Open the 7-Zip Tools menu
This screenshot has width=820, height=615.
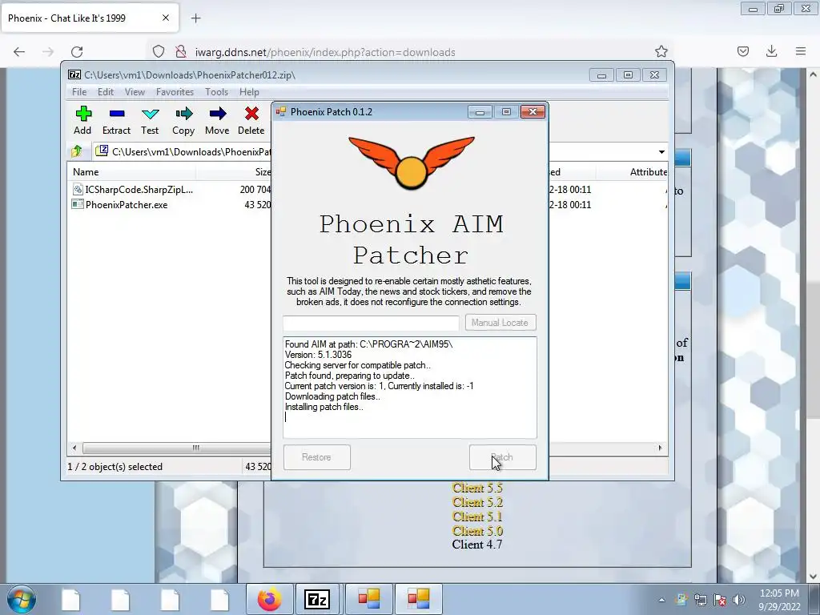(x=216, y=92)
